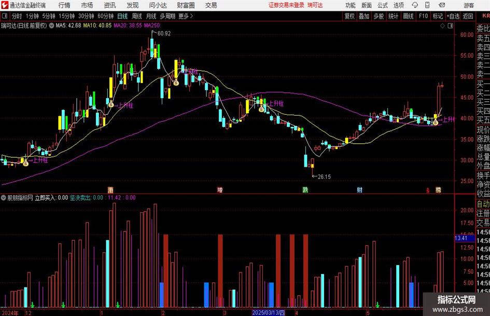Screen dimensions: 490x316
Task: Click the headset customer service icon
Action: [415, 5]
